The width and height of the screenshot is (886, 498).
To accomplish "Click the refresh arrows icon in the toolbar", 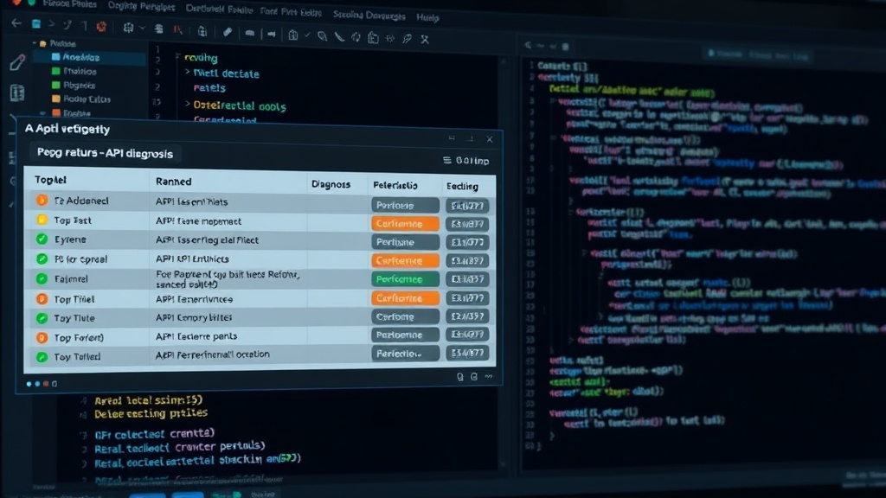I will (356, 37).
